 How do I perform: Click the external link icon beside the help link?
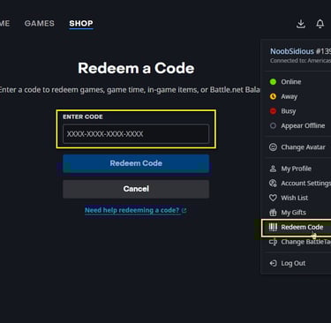click(184, 210)
